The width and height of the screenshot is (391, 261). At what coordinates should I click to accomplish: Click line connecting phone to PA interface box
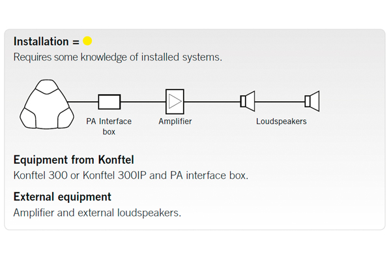point(83,102)
